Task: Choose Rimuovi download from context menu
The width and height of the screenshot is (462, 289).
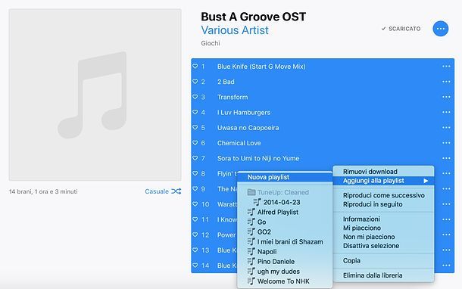Action: tap(383, 172)
